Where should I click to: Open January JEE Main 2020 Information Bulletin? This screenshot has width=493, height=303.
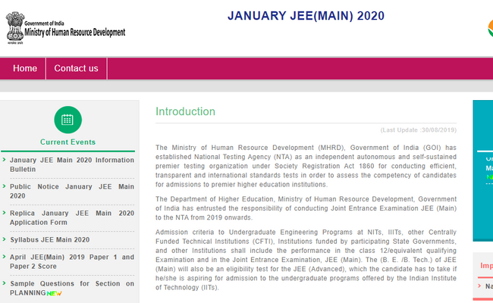(x=71, y=164)
